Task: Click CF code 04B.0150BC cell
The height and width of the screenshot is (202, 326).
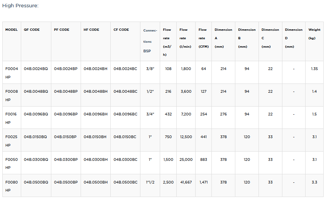Action: pyautogui.click(x=125, y=137)
